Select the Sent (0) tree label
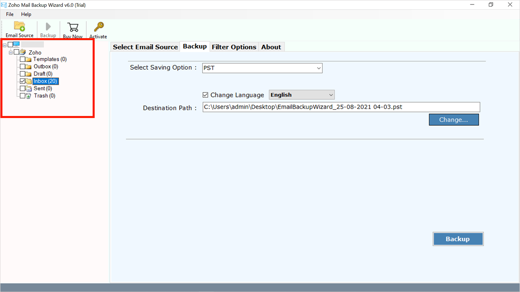The height and width of the screenshot is (292, 520). pos(43,88)
